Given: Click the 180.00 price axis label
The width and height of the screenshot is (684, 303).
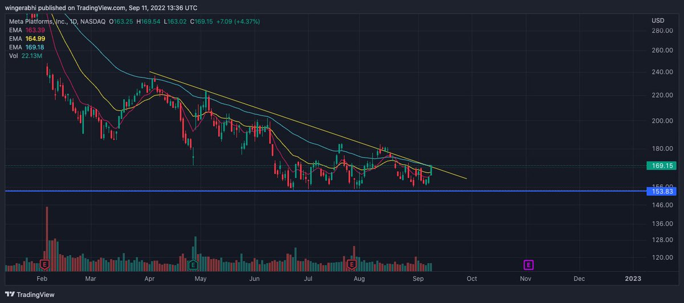Looking at the screenshot, I should point(661,148).
